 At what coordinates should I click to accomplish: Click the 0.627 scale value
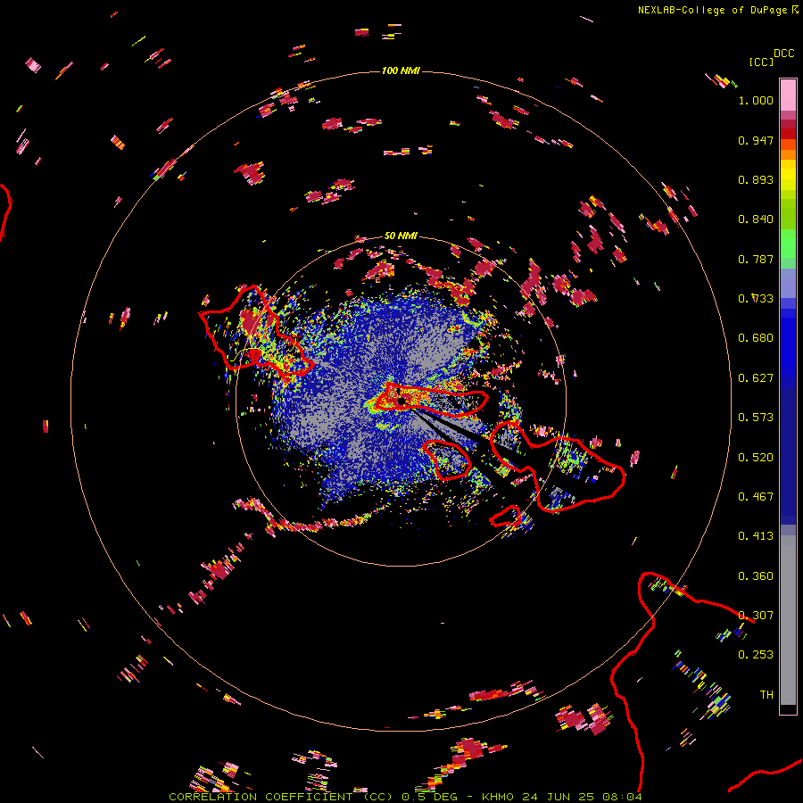pyautogui.click(x=756, y=378)
